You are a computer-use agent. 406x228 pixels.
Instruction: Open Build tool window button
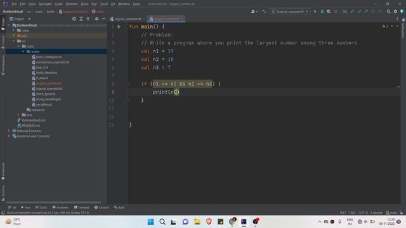(x=119, y=207)
